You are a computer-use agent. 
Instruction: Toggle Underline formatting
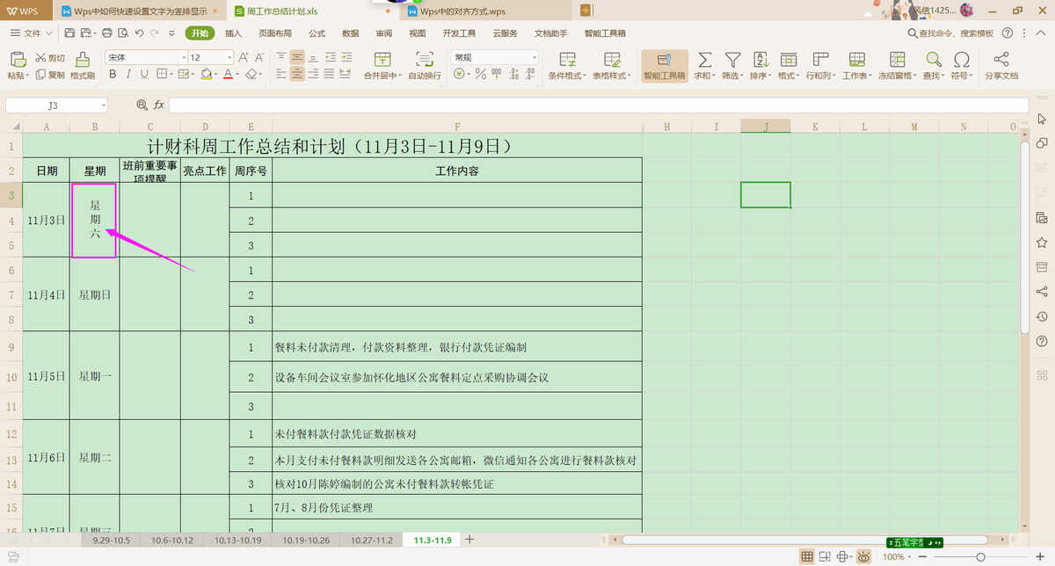[144, 75]
